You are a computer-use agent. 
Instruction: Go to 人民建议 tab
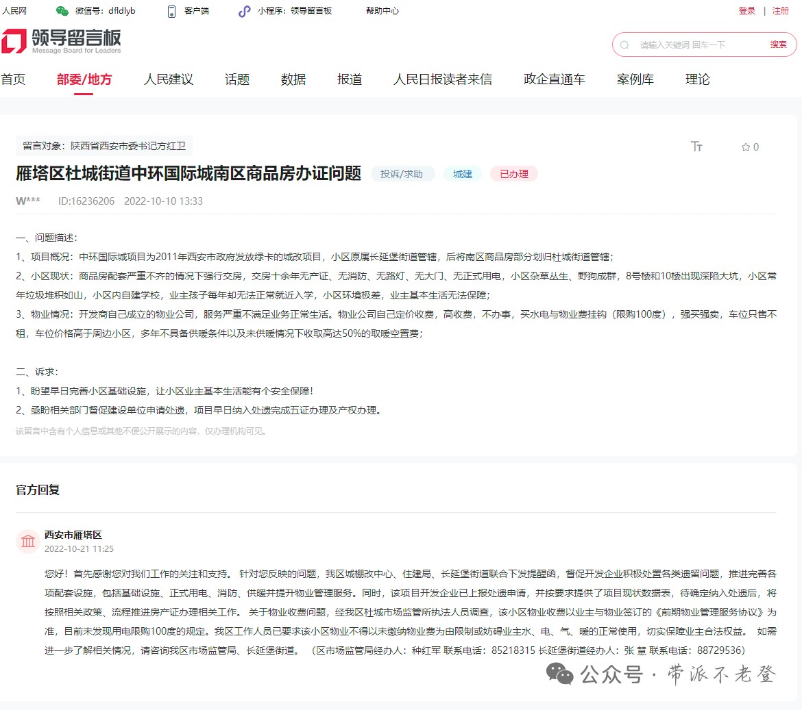tap(169, 79)
